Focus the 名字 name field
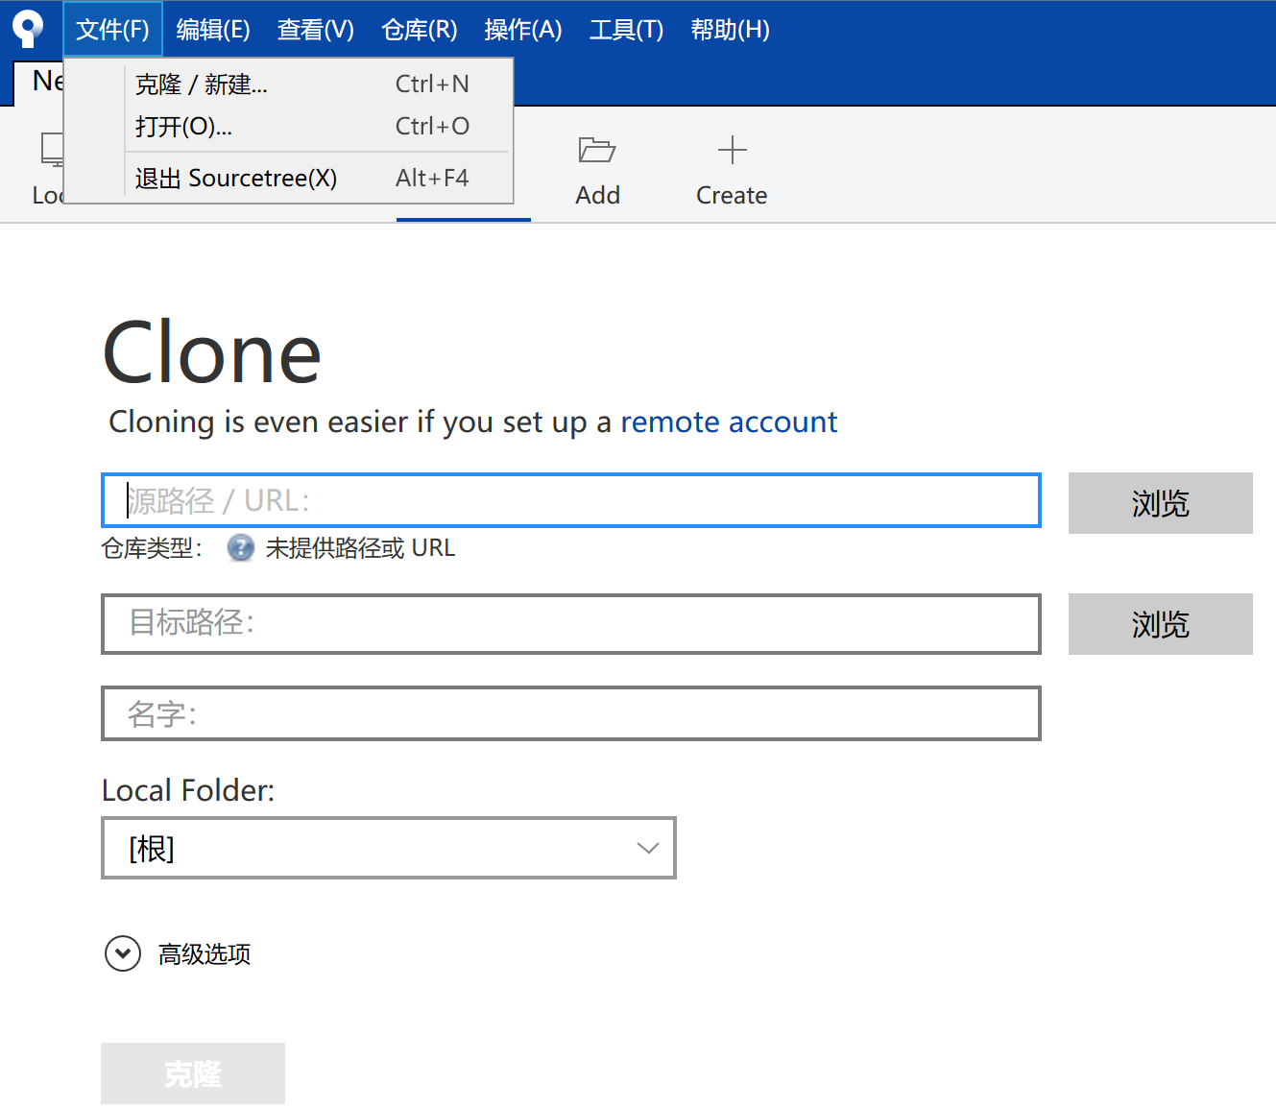This screenshot has height=1108, width=1276. pos(571,713)
